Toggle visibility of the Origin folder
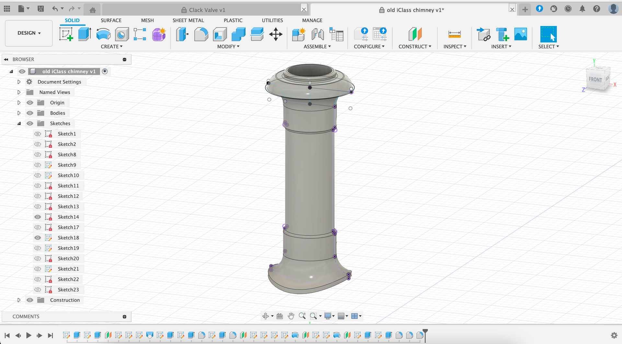Image resolution: width=622 pixels, height=344 pixels. click(x=30, y=103)
